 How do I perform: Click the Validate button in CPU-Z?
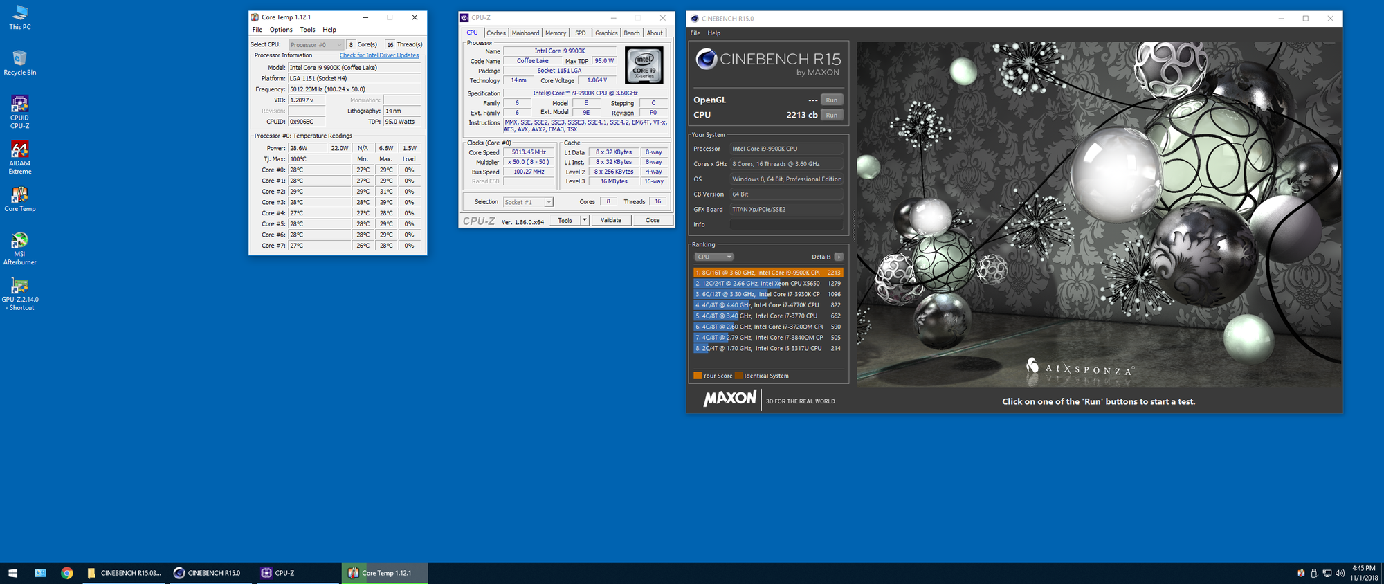click(x=611, y=220)
